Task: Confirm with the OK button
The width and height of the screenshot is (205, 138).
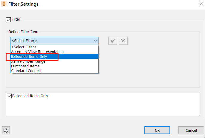Action: pos(157,130)
